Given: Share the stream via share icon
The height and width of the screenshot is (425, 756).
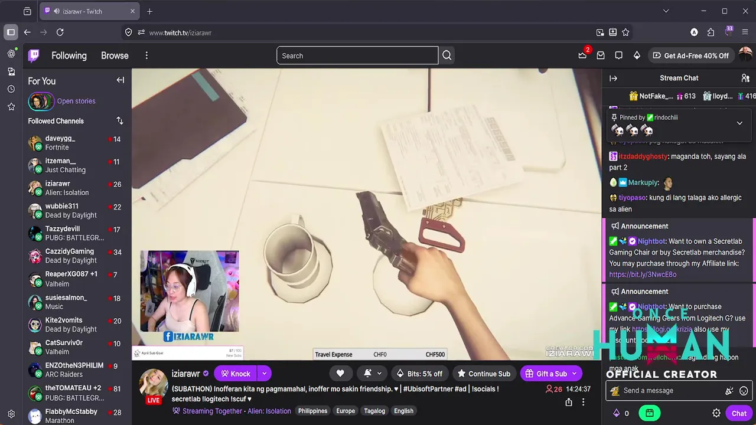Looking at the screenshot, I should pos(568,402).
